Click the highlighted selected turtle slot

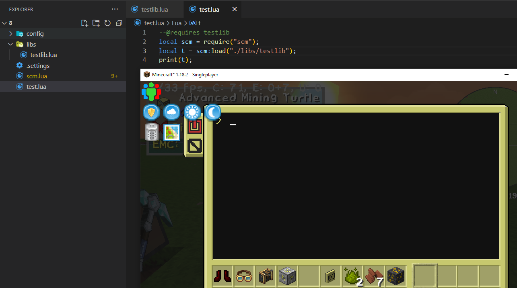pyautogui.click(x=425, y=276)
